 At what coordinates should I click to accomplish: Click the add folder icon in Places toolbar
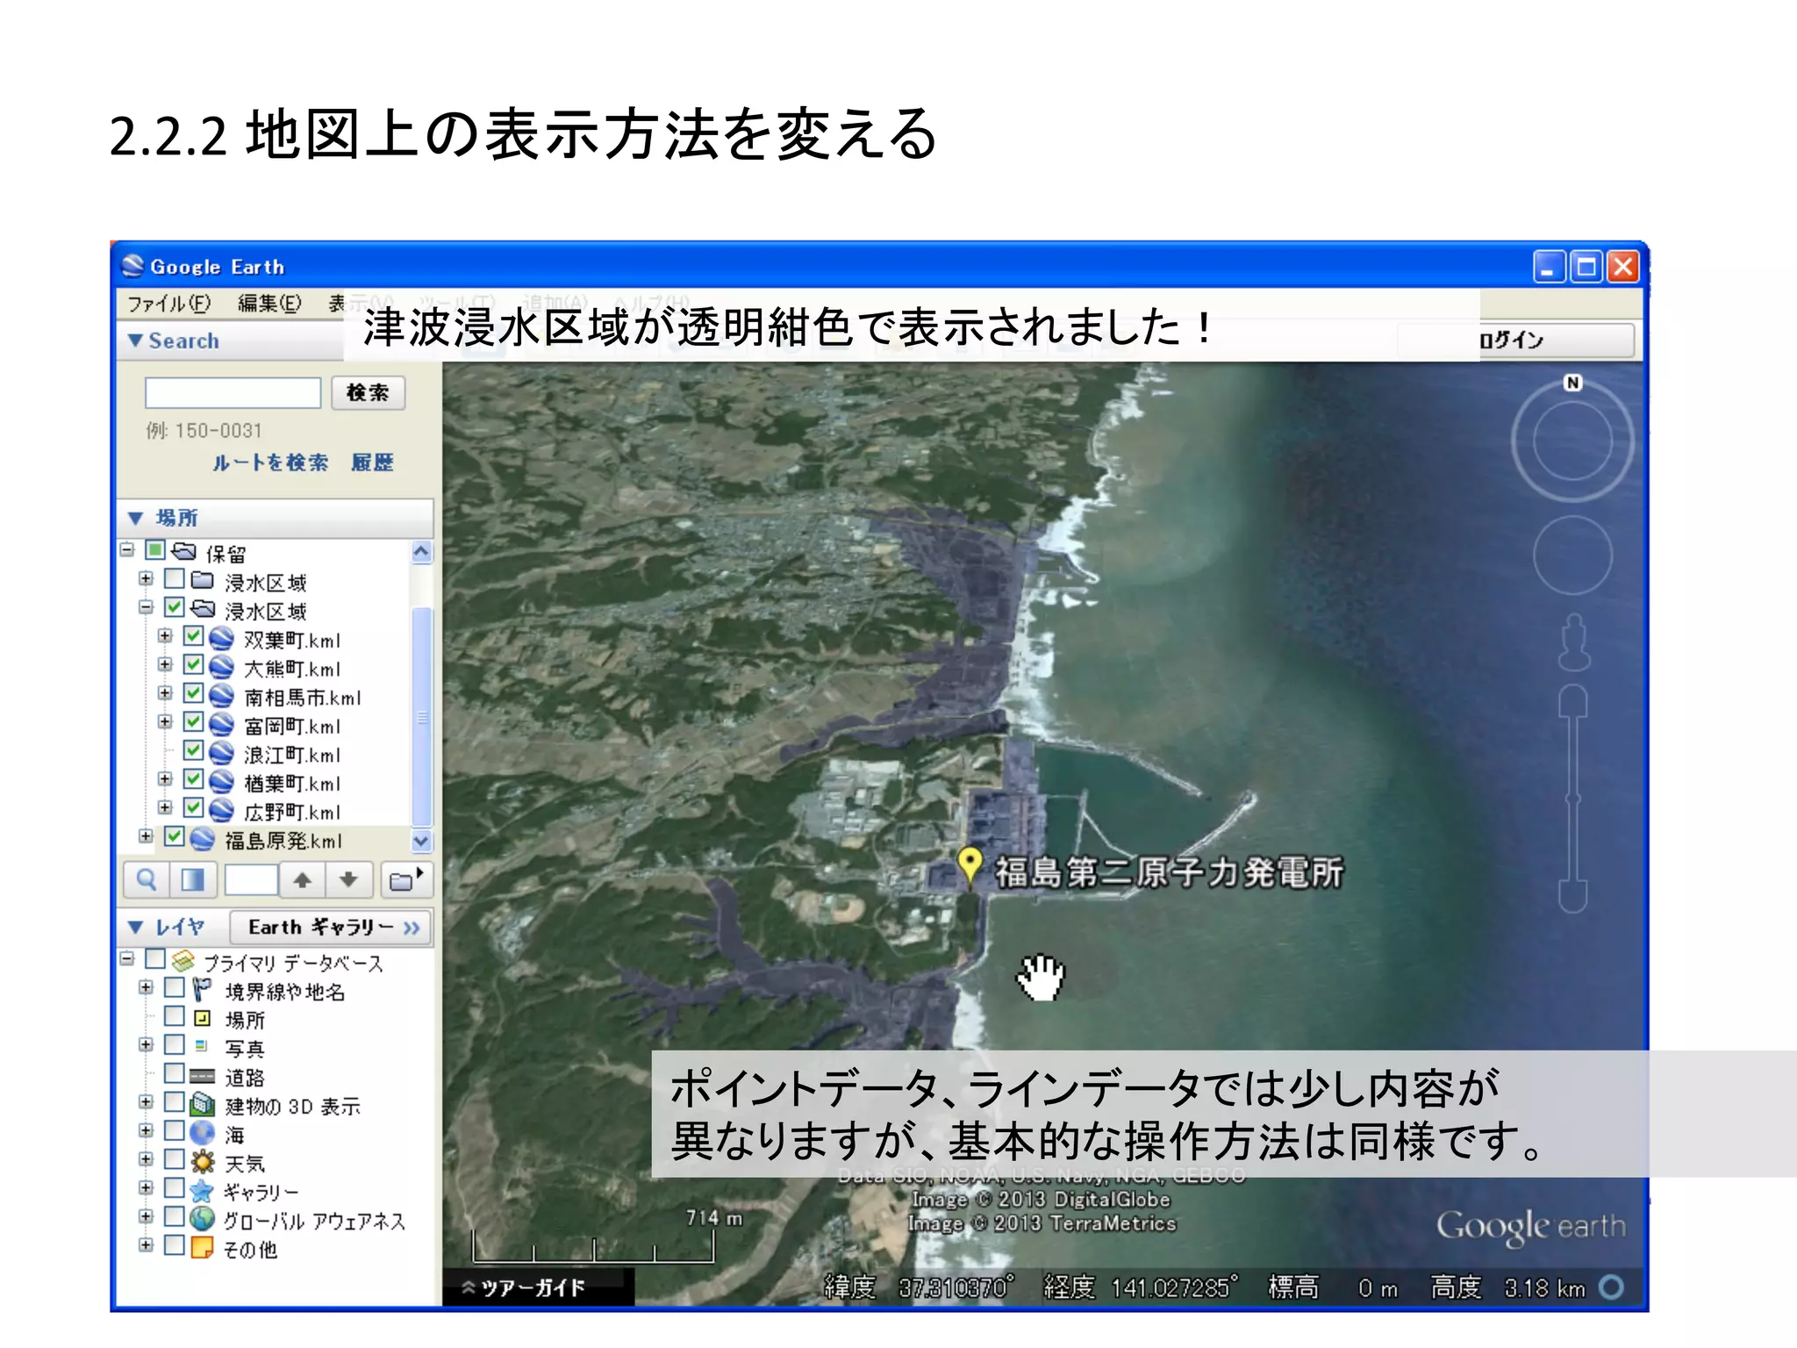pyautogui.click(x=405, y=879)
